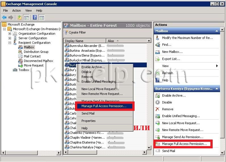The height and width of the screenshot is (162, 226).
Task: Click the Toolbox icon in the tree
Action: click(15, 70)
